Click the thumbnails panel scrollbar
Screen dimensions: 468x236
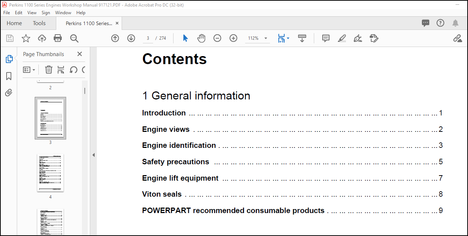[85, 91]
